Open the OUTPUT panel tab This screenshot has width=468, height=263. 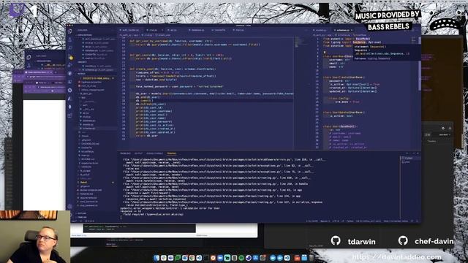[138, 153]
